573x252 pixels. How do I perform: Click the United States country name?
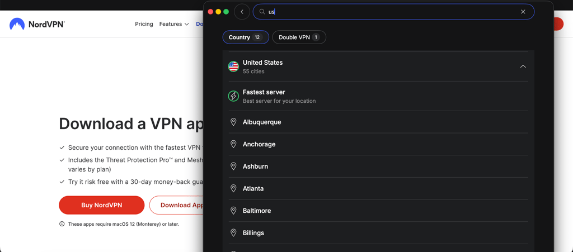(262, 63)
